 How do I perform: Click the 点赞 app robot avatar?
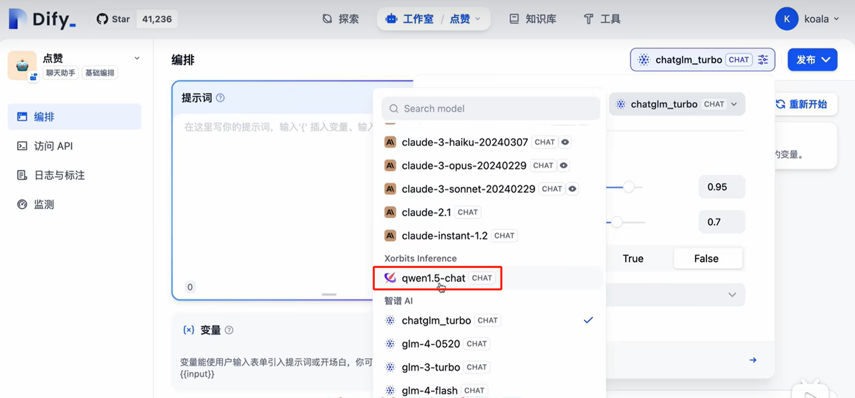coord(23,65)
